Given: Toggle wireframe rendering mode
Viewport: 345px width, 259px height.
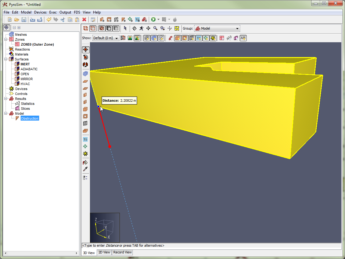Looking at the screenshot, I should (x=86, y=28).
